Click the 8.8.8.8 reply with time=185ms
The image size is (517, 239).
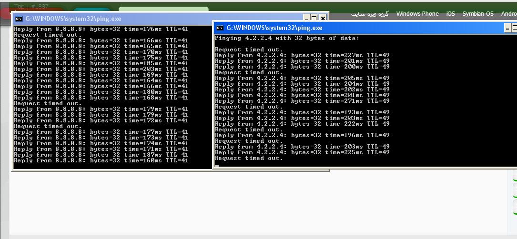tap(101, 63)
